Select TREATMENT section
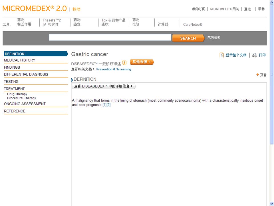274x206 pixels. point(14,89)
